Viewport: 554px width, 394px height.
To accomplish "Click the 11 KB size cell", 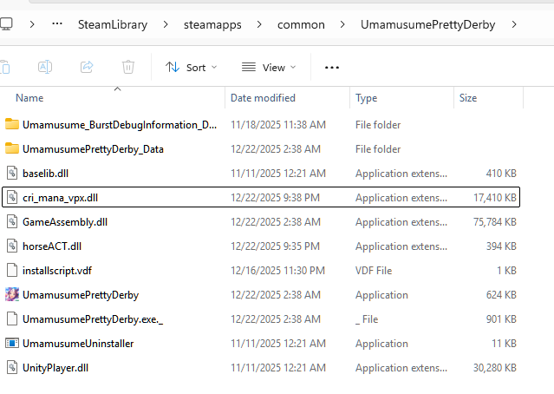I will [x=504, y=344].
